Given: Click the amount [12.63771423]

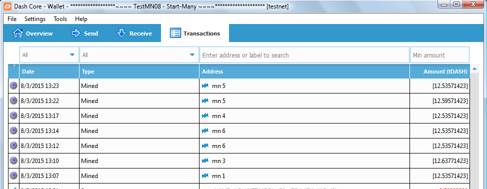Looking at the screenshot, I should [x=450, y=161].
